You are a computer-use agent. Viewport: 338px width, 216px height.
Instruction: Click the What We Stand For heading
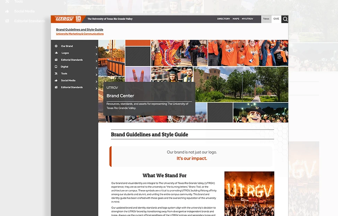(164, 175)
